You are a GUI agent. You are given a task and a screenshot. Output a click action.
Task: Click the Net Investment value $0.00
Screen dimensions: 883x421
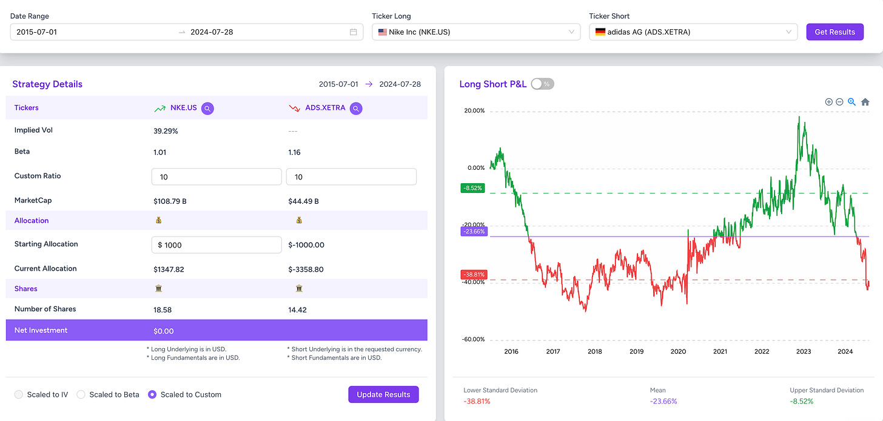pyautogui.click(x=164, y=331)
